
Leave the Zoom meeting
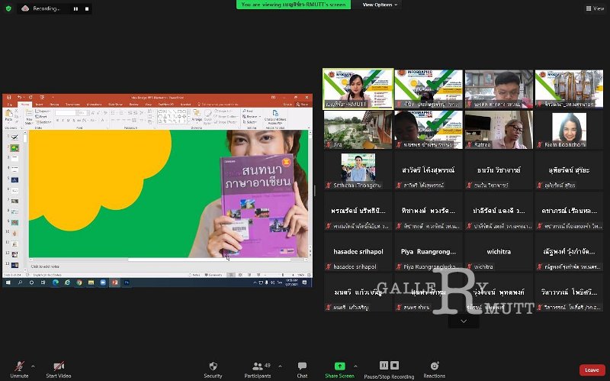(592, 370)
